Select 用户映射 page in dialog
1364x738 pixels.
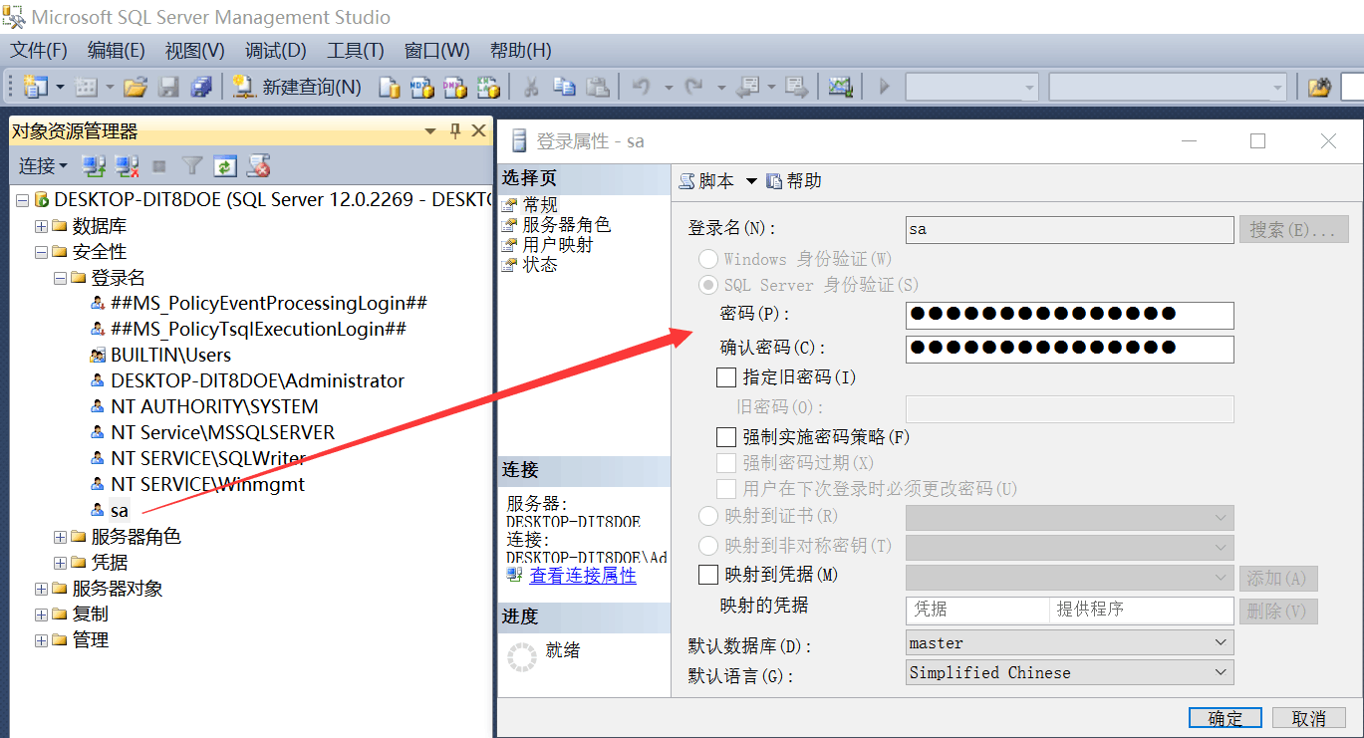click(557, 245)
